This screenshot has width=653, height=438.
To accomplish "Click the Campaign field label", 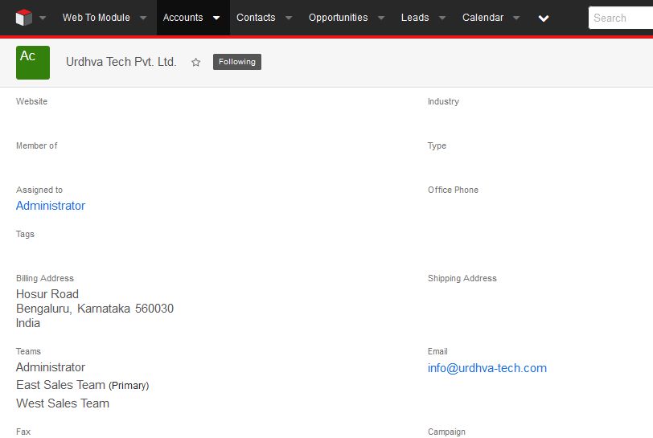I will point(446,432).
